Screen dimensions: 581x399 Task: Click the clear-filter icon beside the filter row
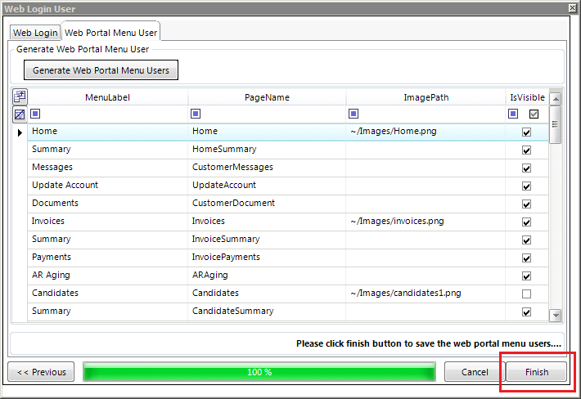tap(20, 114)
